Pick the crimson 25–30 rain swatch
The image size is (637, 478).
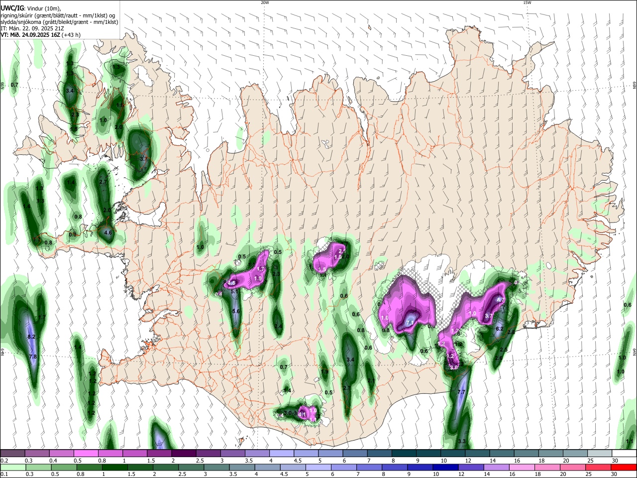click(x=599, y=467)
